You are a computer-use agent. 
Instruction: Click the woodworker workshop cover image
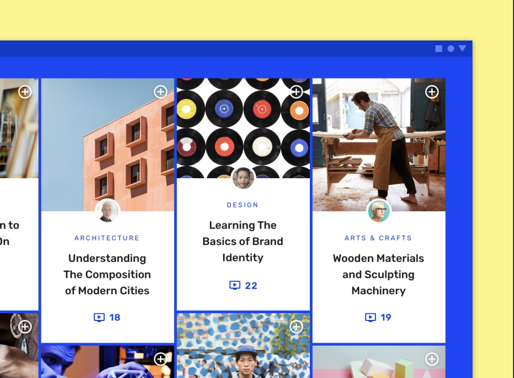click(379, 145)
